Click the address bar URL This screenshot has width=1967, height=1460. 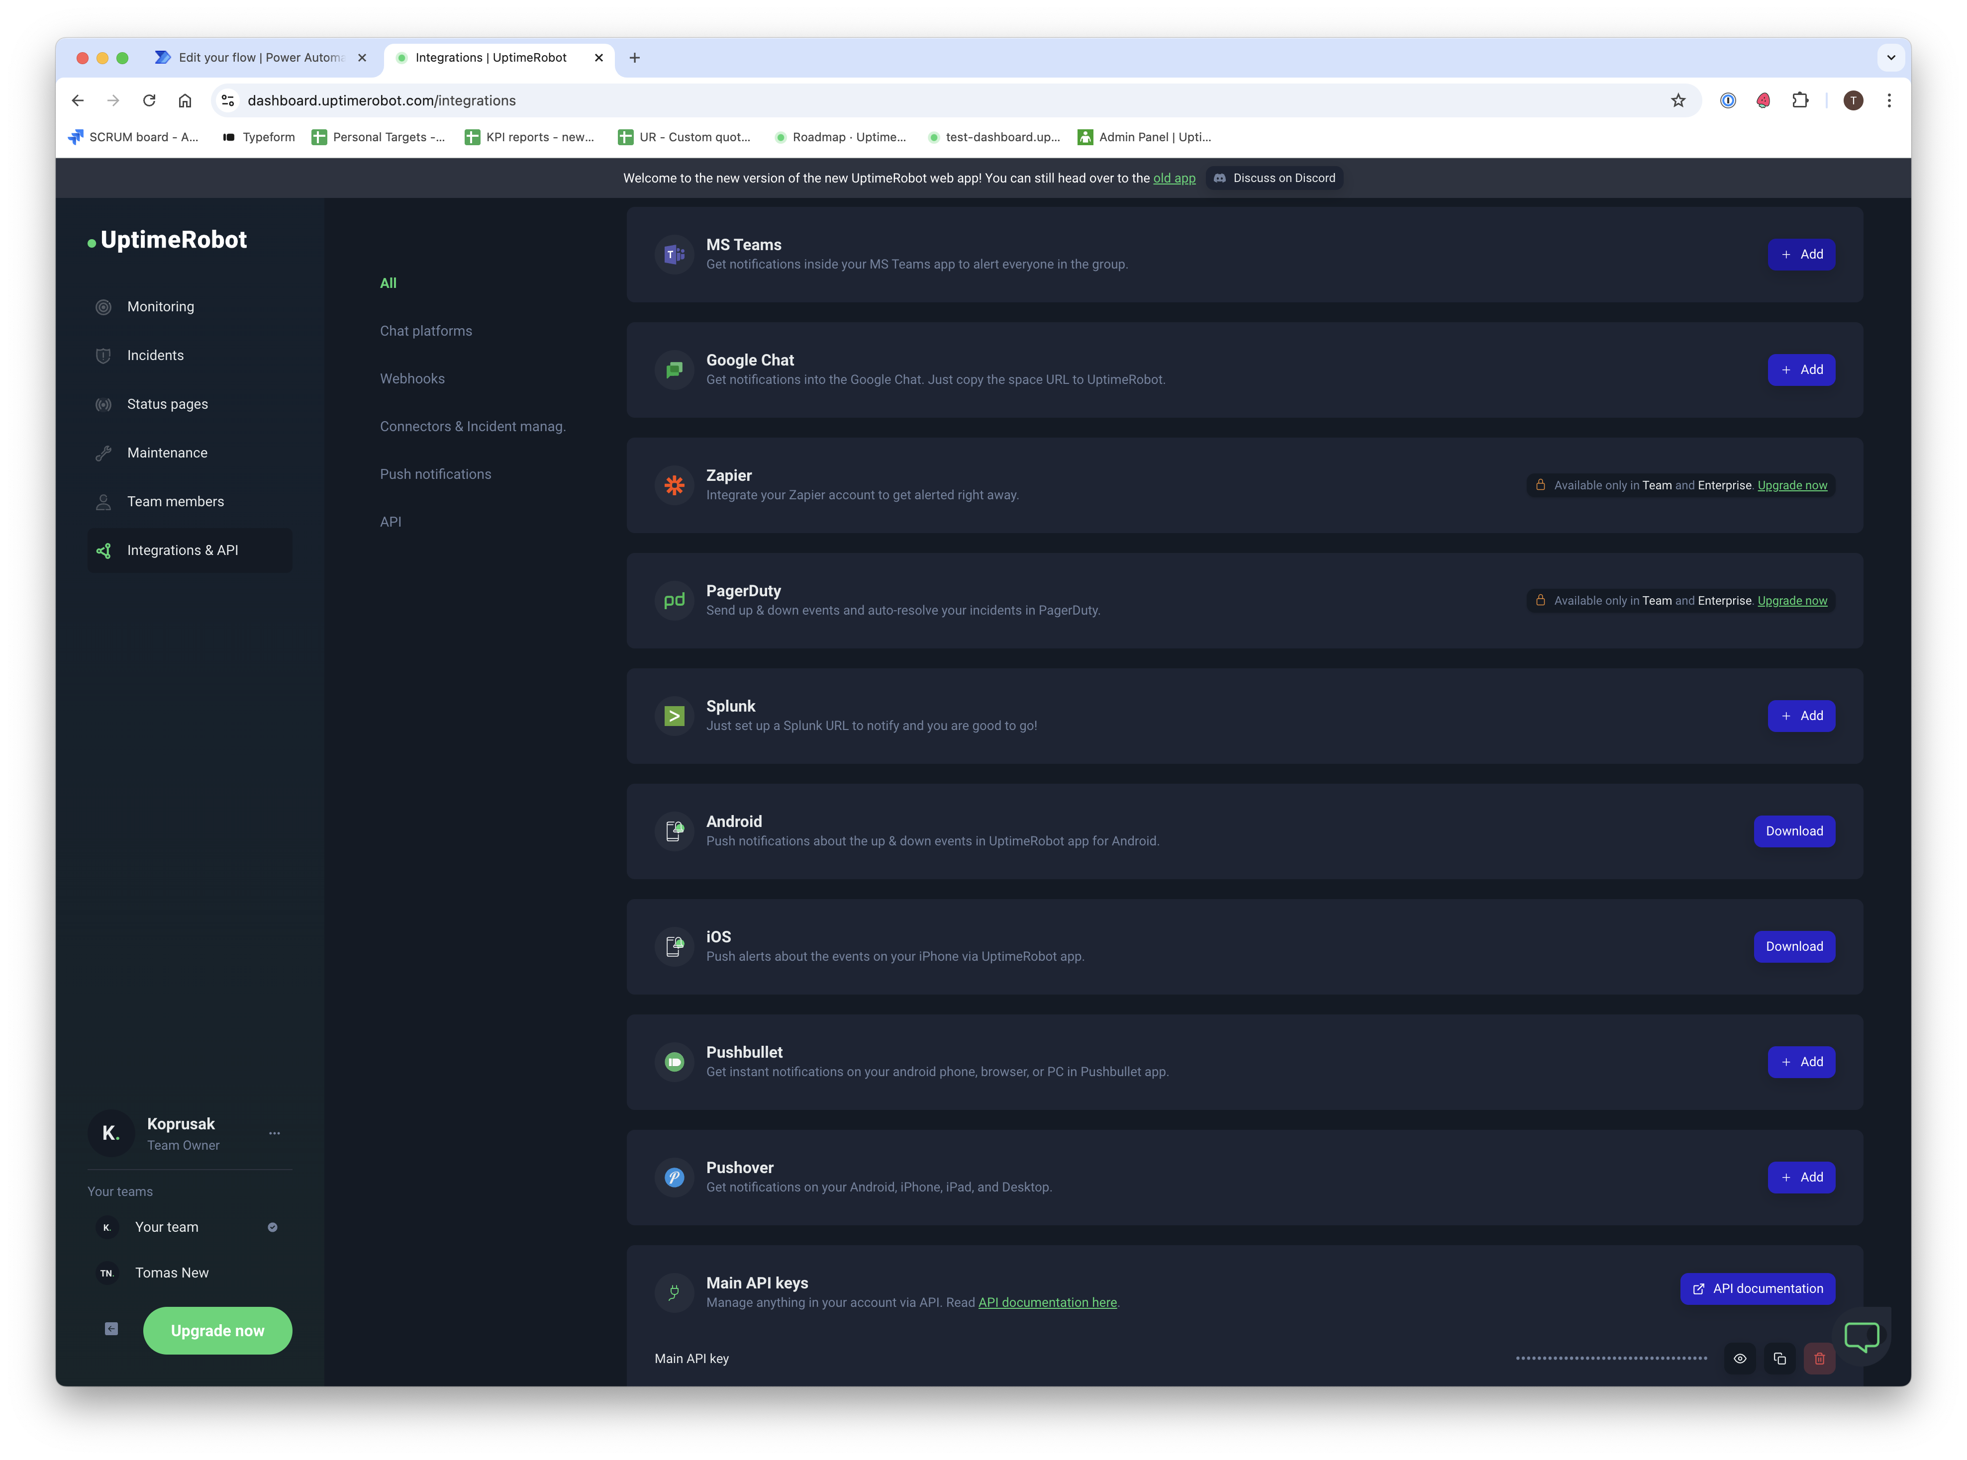point(381,101)
